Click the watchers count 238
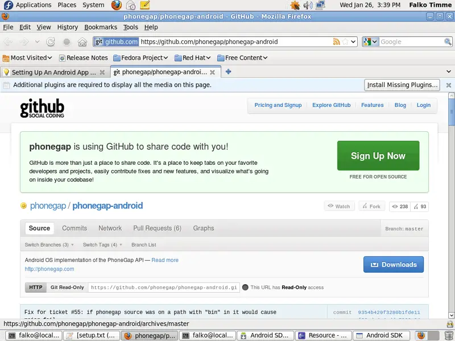Image resolution: width=455 pixels, height=341 pixels. [x=400, y=206]
